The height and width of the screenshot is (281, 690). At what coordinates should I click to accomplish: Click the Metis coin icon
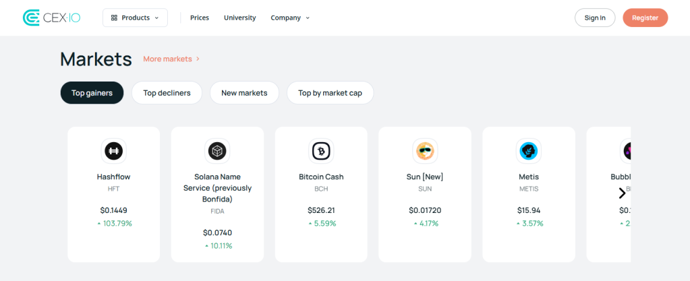pyautogui.click(x=529, y=151)
